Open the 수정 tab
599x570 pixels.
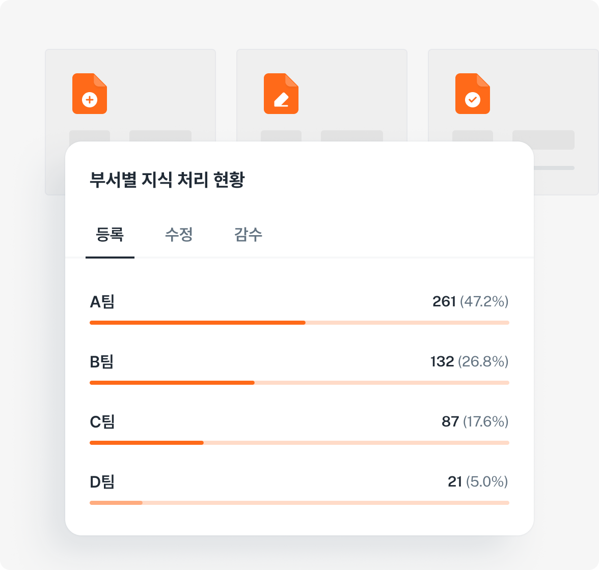coord(179,235)
